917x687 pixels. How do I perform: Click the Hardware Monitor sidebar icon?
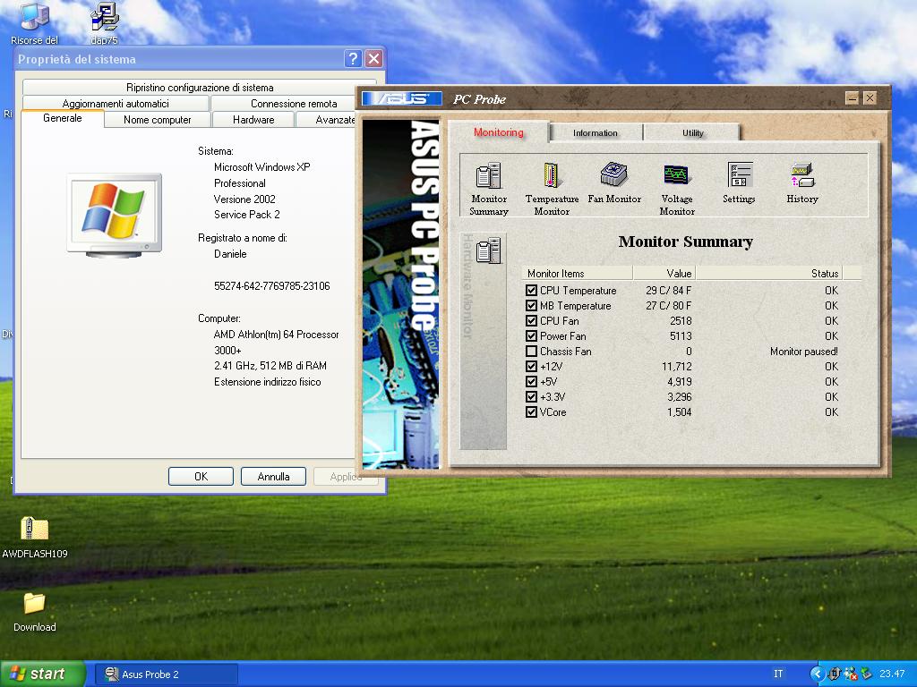click(x=488, y=250)
